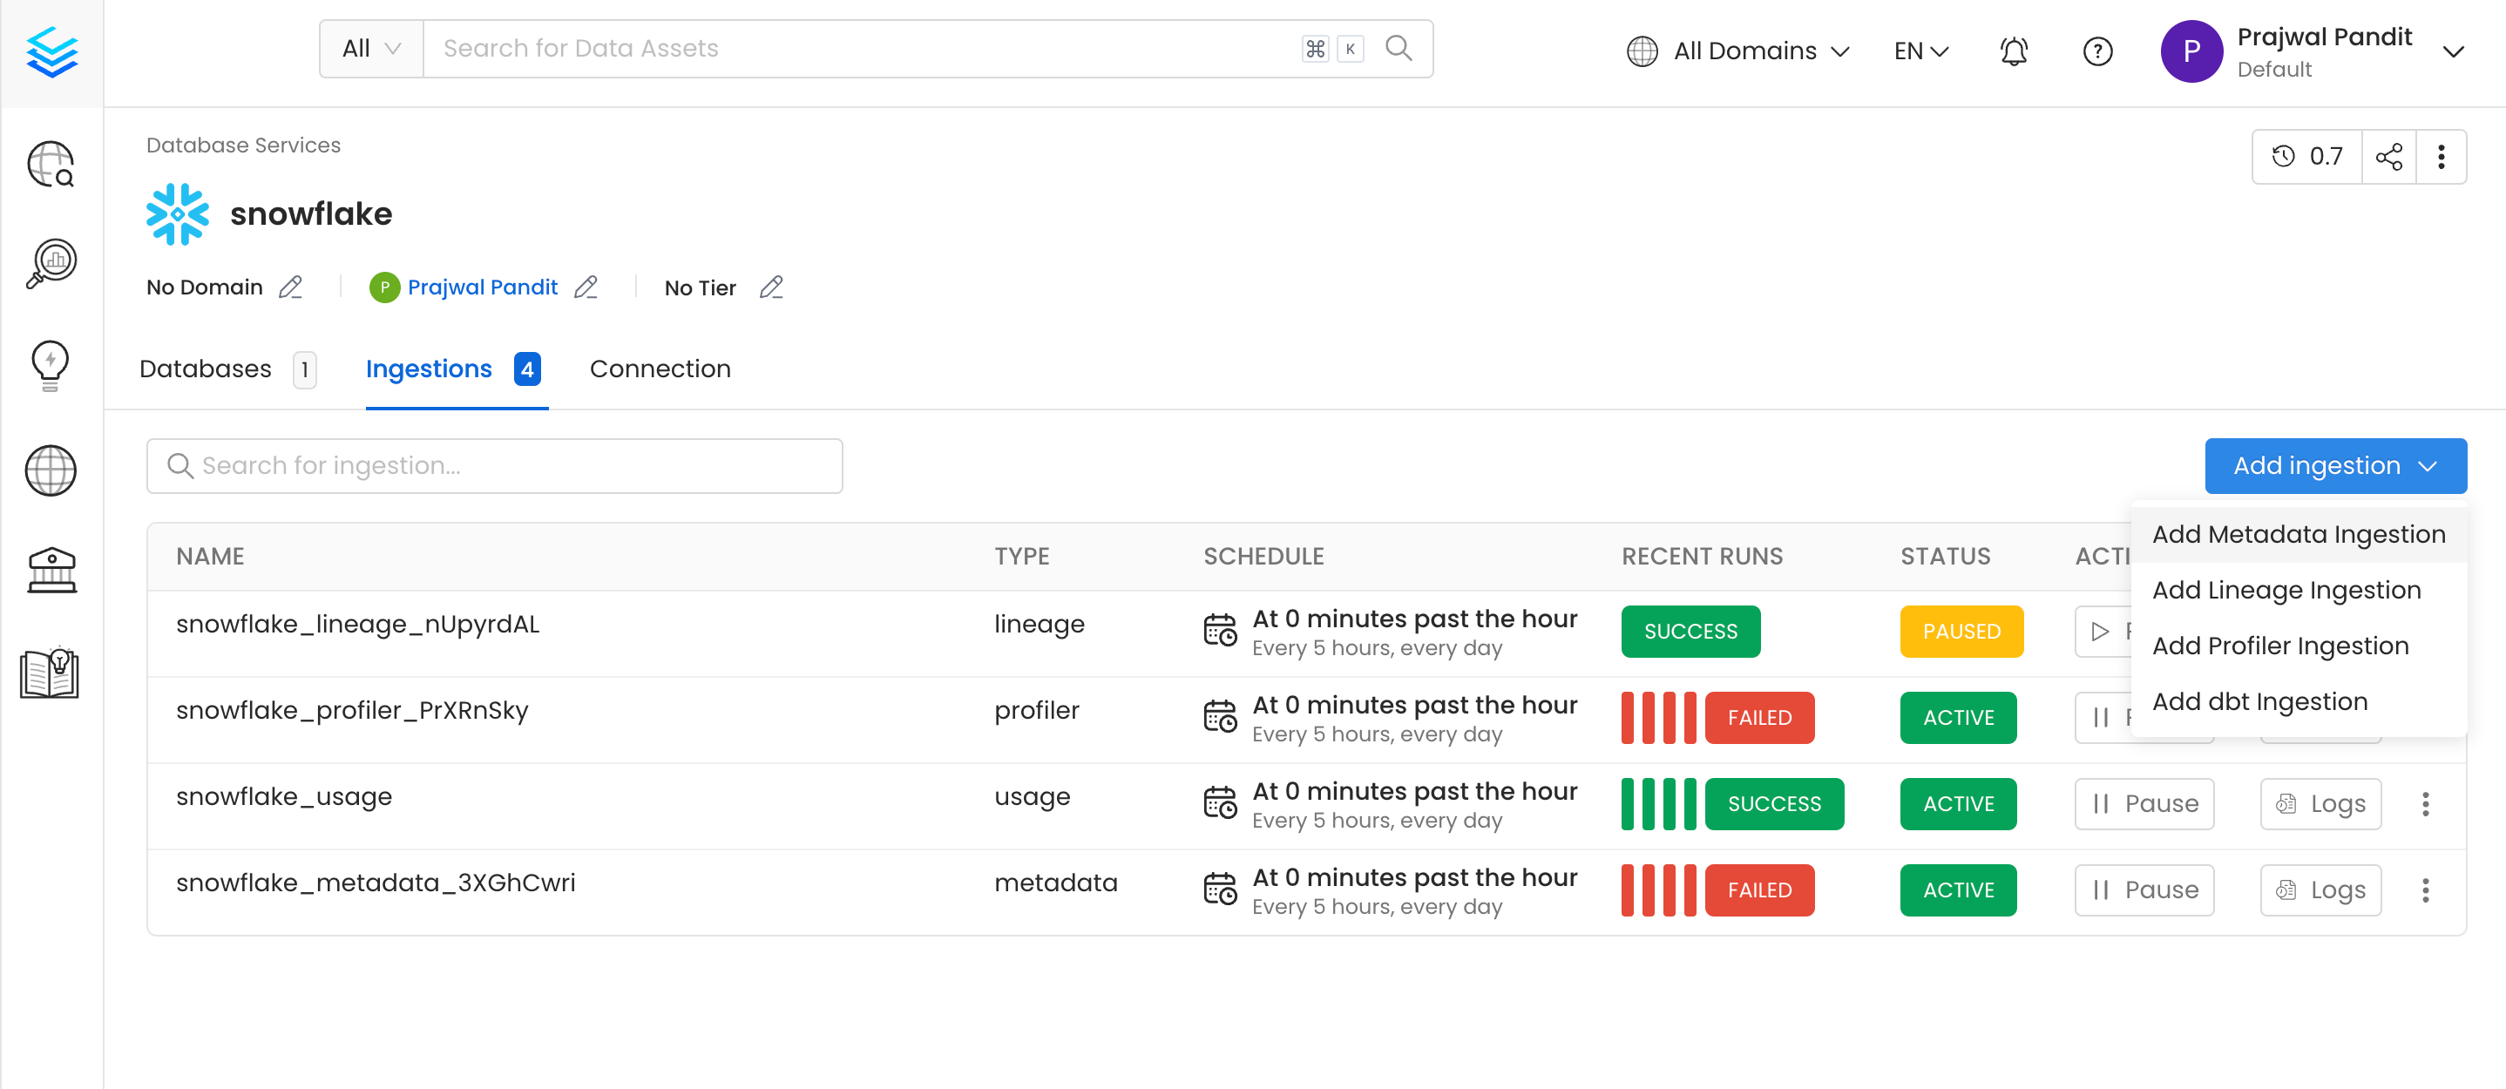
Task: Switch to the Connection tab
Action: pyautogui.click(x=660, y=369)
